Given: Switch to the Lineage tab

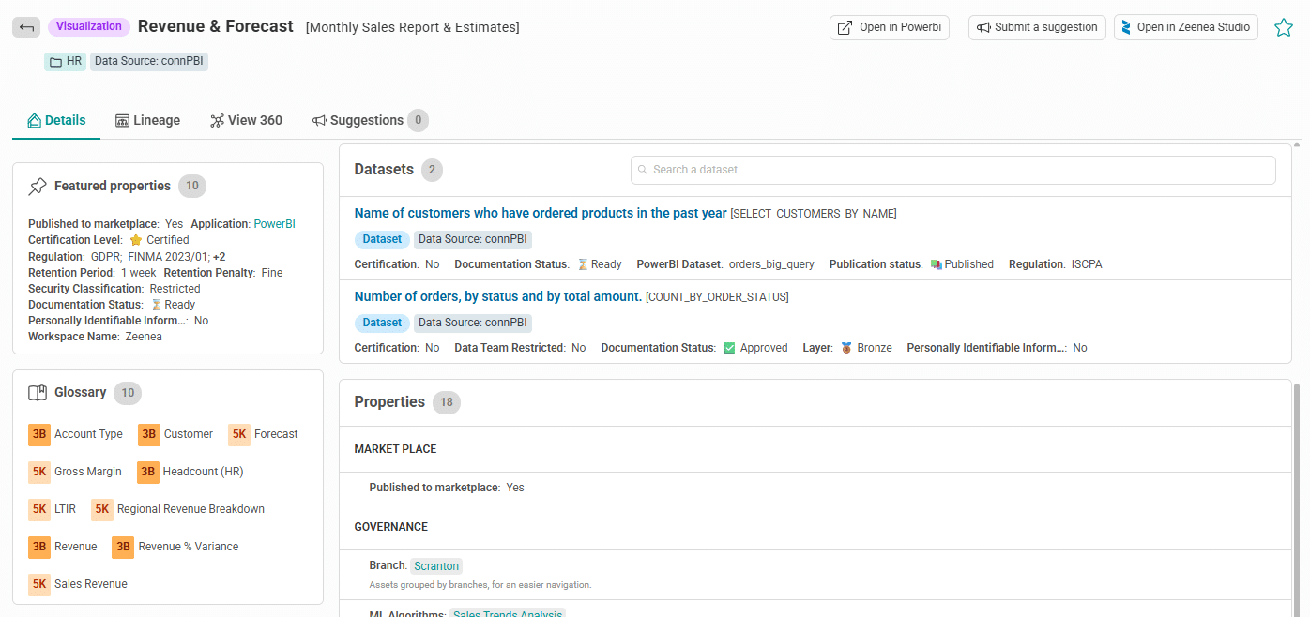Looking at the screenshot, I should coord(147,120).
